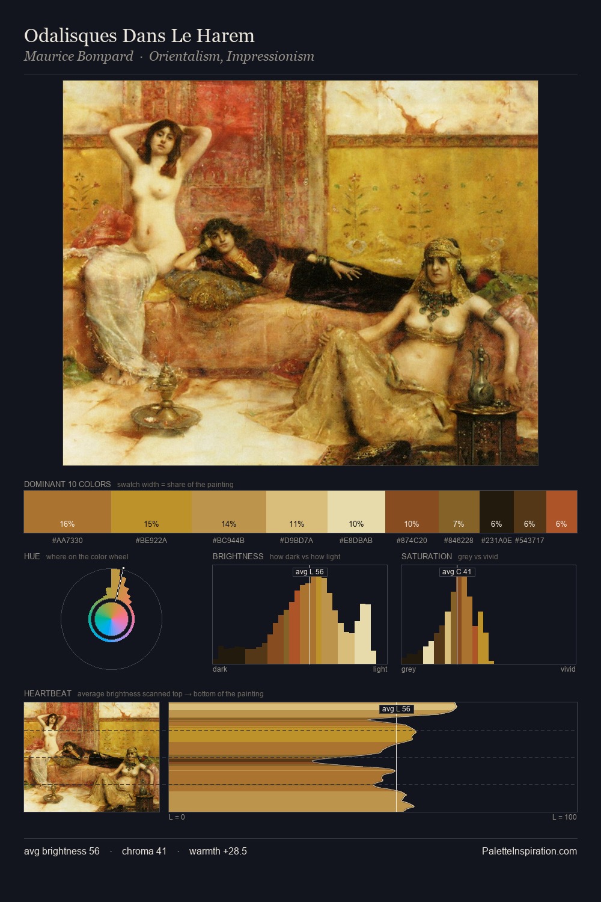Click the footer 'chroma 41' stat

point(144,851)
